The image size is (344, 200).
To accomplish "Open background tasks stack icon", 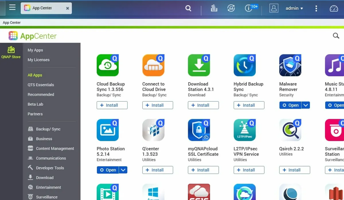I will 214,8.
